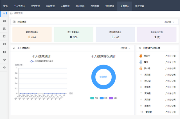This screenshot has height=119, width=180.
Task: Click the 绩效主页 breadcrumb link
Action: point(19,13)
